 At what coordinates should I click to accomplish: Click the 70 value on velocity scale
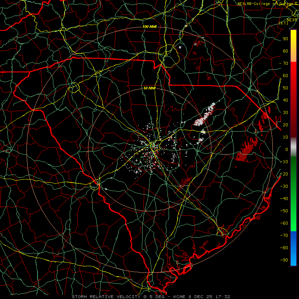click(285, 63)
